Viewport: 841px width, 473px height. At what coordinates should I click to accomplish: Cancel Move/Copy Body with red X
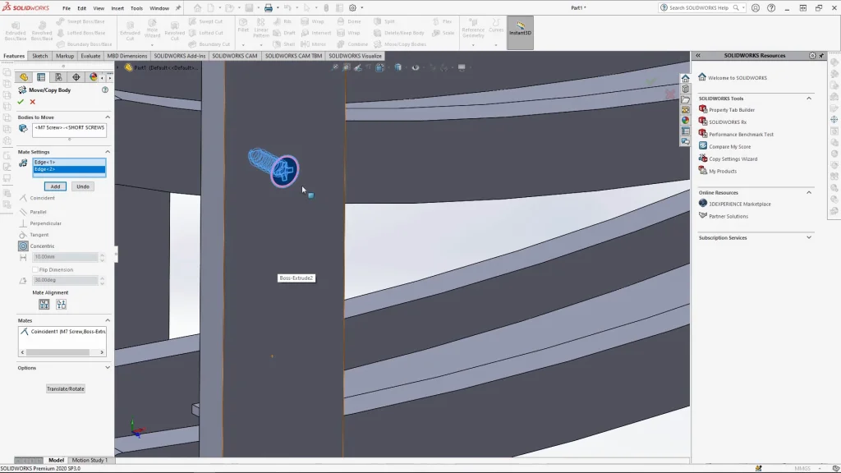(33, 102)
